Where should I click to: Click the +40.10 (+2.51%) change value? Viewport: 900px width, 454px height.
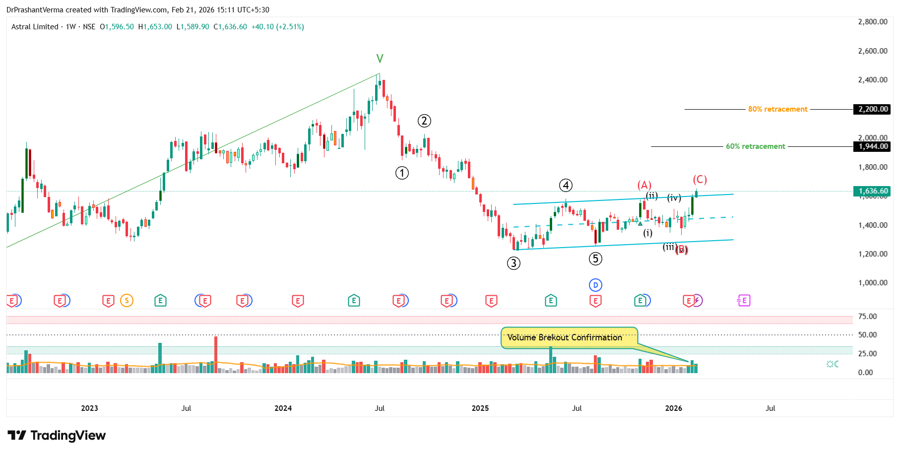(278, 27)
